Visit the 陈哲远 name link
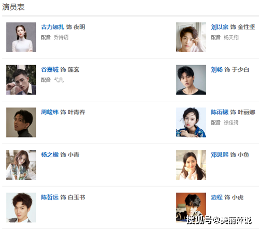Screen dimensions: 259x229 (x=50, y=197)
